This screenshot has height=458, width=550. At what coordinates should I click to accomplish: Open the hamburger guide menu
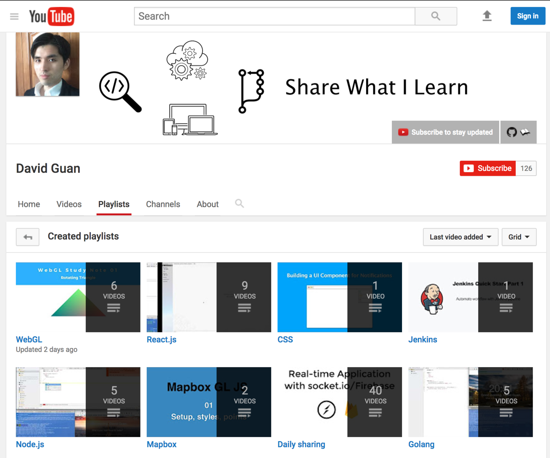14,16
